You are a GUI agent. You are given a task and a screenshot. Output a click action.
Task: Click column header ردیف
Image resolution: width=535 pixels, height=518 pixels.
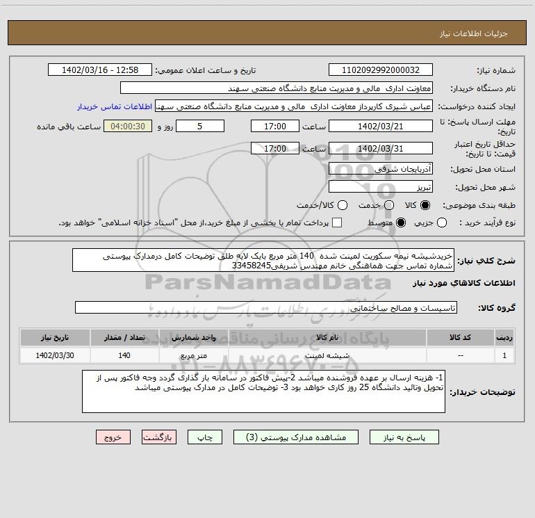click(504, 338)
